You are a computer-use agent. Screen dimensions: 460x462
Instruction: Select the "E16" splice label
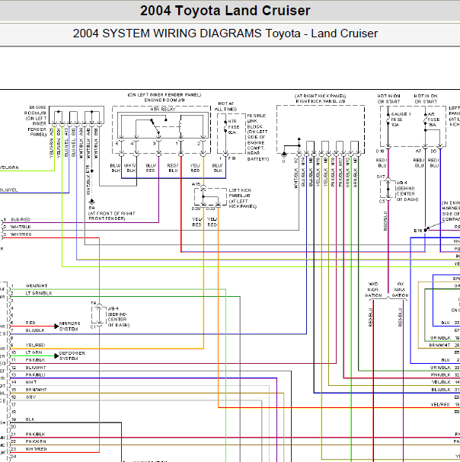pos(418,231)
